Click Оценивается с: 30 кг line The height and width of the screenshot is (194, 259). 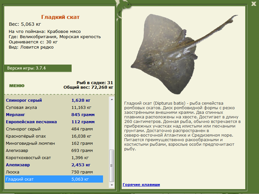click(33, 42)
